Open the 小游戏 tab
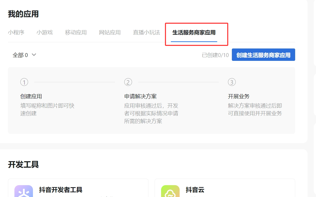The width and height of the screenshot is (316, 197). 45,32
